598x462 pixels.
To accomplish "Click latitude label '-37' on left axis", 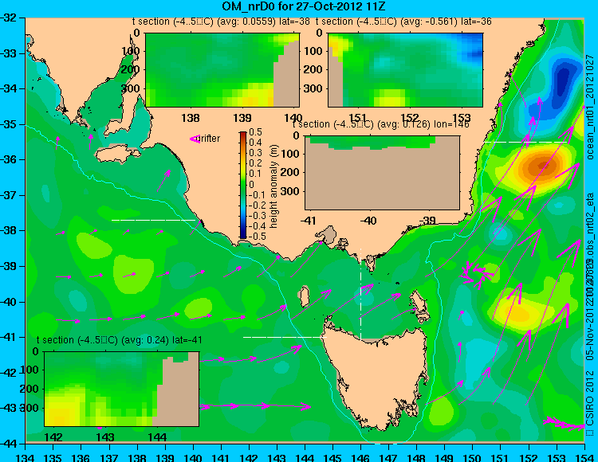I will pos(9,195).
